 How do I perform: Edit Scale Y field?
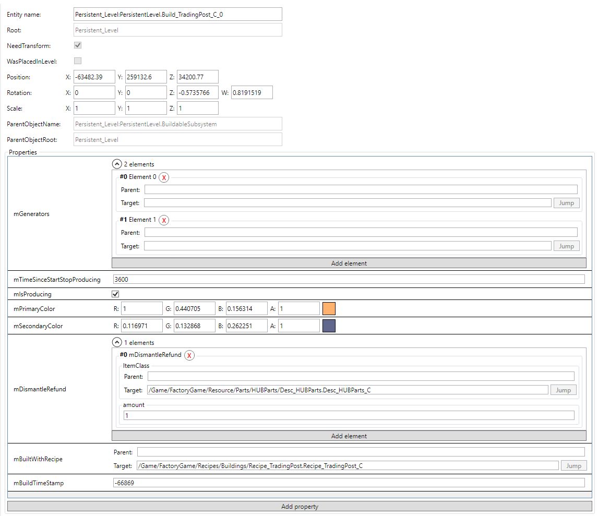[146, 108]
